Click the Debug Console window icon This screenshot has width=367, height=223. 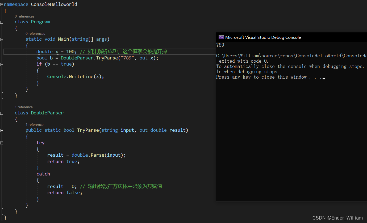click(221, 37)
